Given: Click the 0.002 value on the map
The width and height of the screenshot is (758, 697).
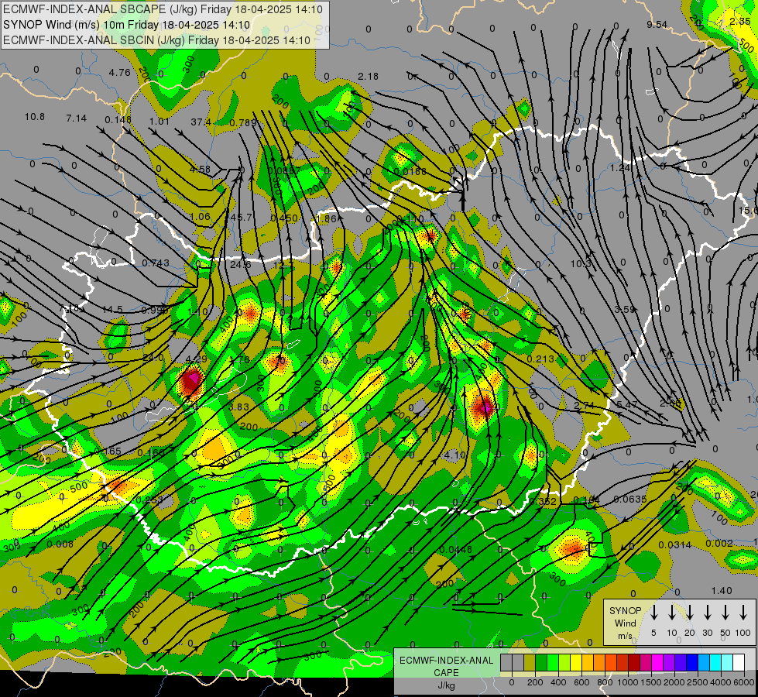Looking at the screenshot, I should [719, 543].
